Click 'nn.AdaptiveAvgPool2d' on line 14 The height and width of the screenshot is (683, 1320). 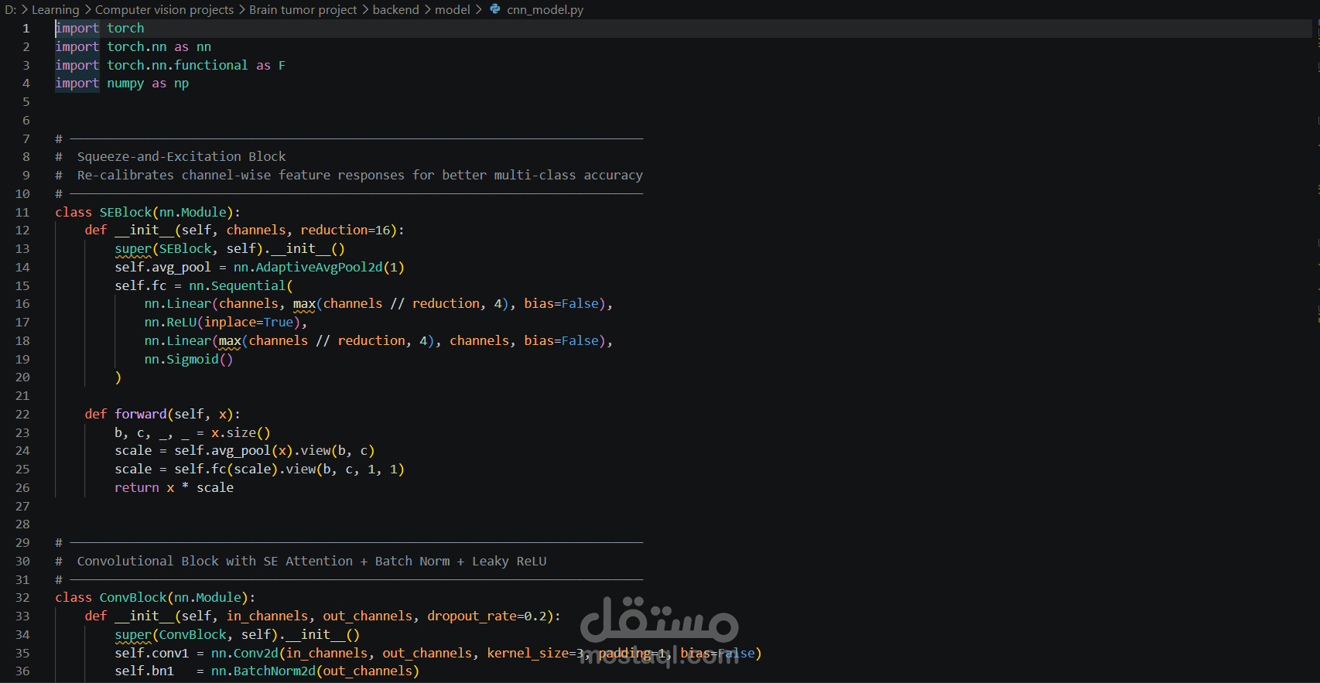click(308, 267)
